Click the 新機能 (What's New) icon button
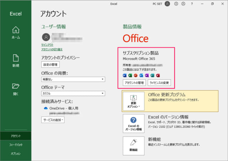Screen dimensions: 228x161 click(134, 146)
